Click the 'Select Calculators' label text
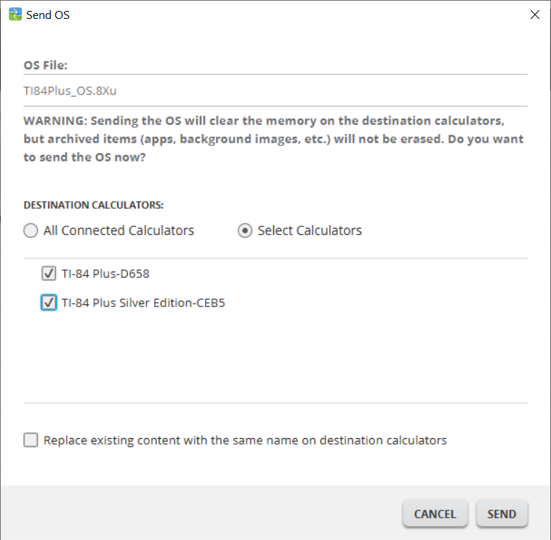This screenshot has width=551, height=540. (x=310, y=231)
